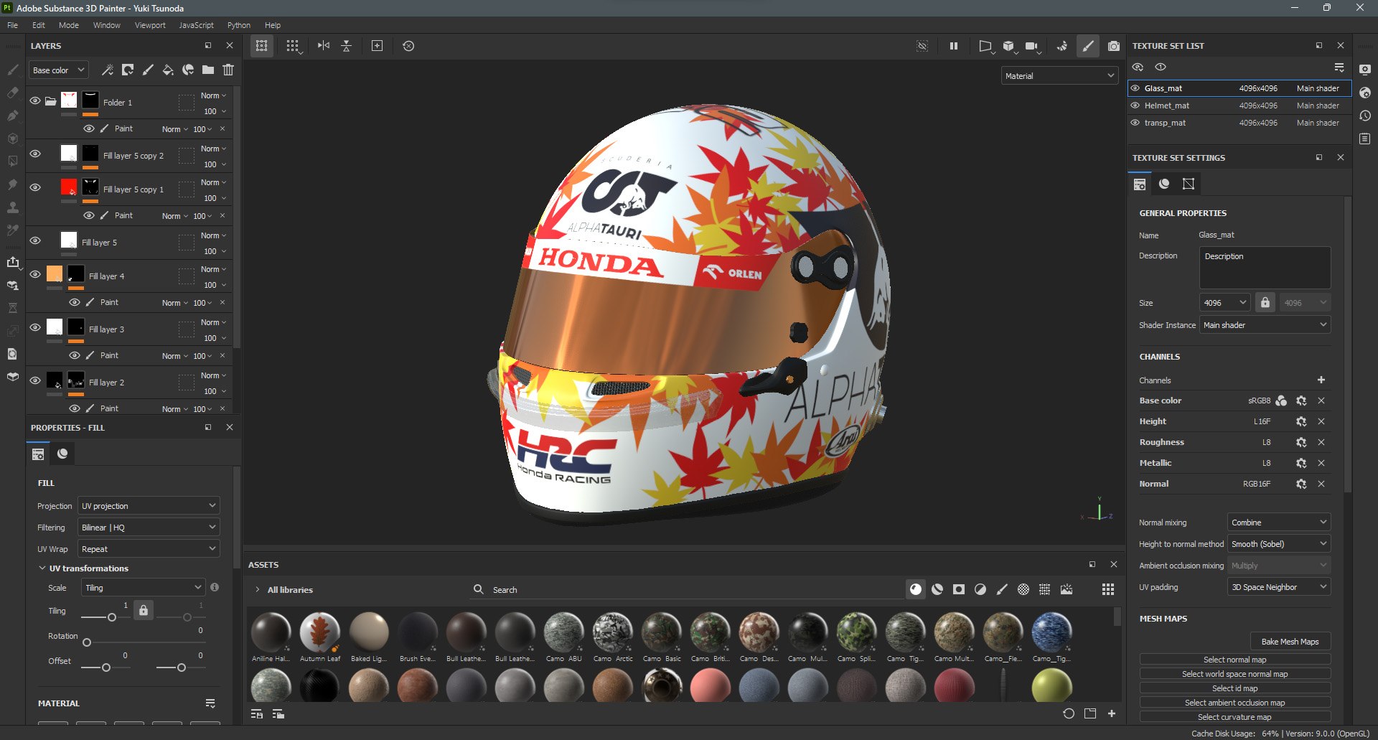Image resolution: width=1378 pixels, height=740 pixels.
Task: Open the Mode menu
Action: (x=69, y=25)
